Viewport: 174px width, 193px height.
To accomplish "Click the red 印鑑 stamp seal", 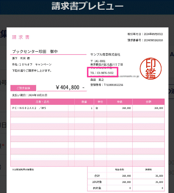I will coord(150,69).
